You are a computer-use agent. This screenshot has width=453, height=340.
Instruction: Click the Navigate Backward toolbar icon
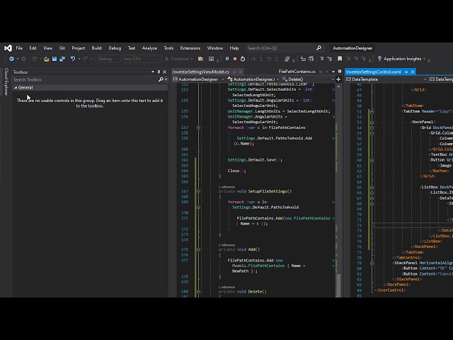click(11, 59)
